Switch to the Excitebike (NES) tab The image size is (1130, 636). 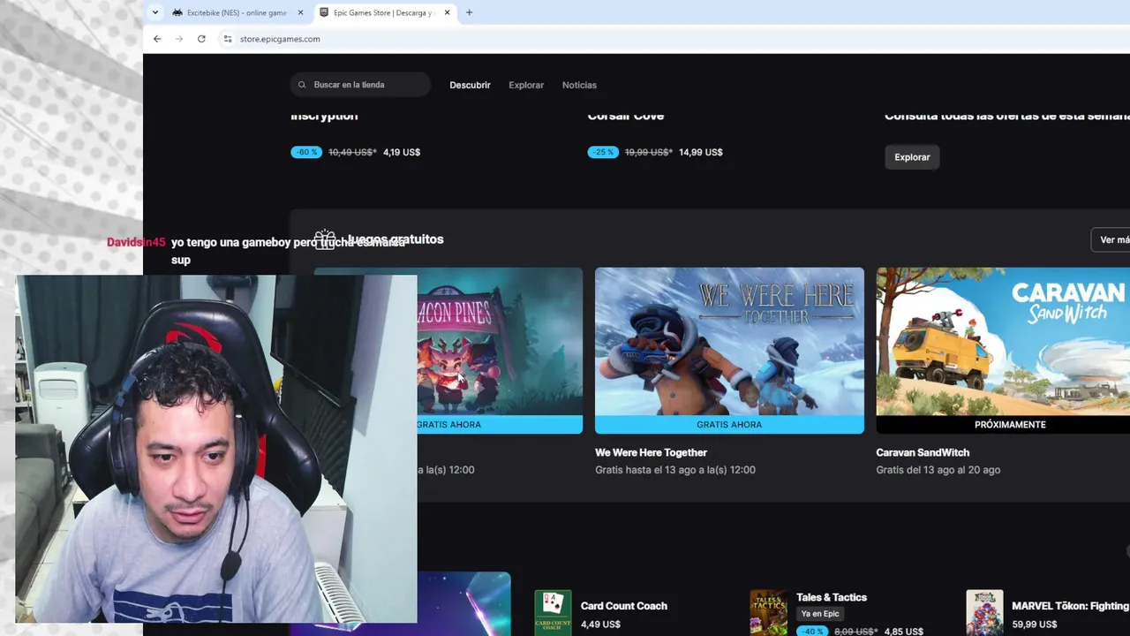click(x=236, y=12)
